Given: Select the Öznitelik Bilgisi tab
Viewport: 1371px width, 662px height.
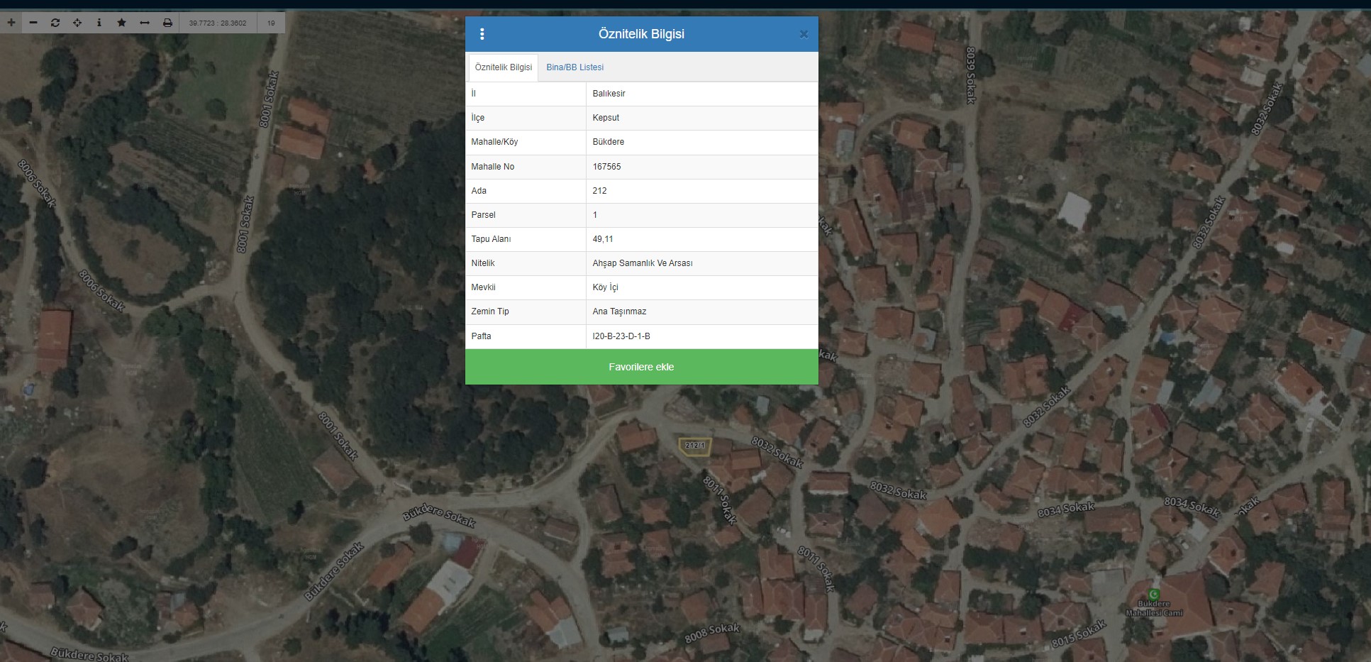Looking at the screenshot, I should point(503,67).
